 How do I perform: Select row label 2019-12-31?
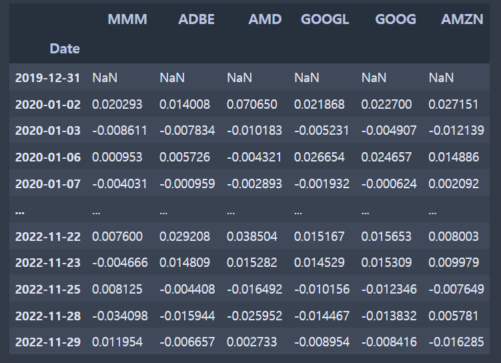[47, 77]
